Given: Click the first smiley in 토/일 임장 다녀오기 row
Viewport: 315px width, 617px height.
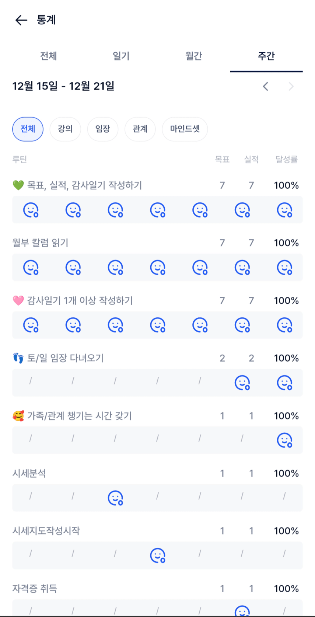Looking at the screenshot, I should [x=242, y=383].
